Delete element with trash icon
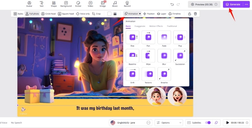The image size is (252, 128). (195, 14)
